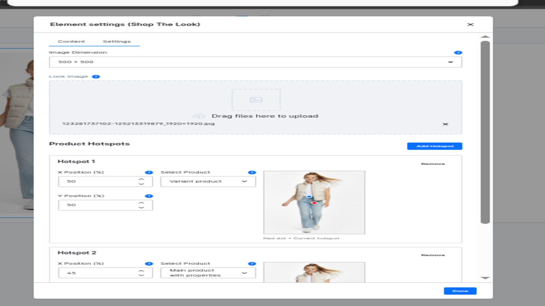This screenshot has width=545, height=306.
Task: Click the scrollbar down arrow
Action: pyautogui.click(x=485, y=278)
